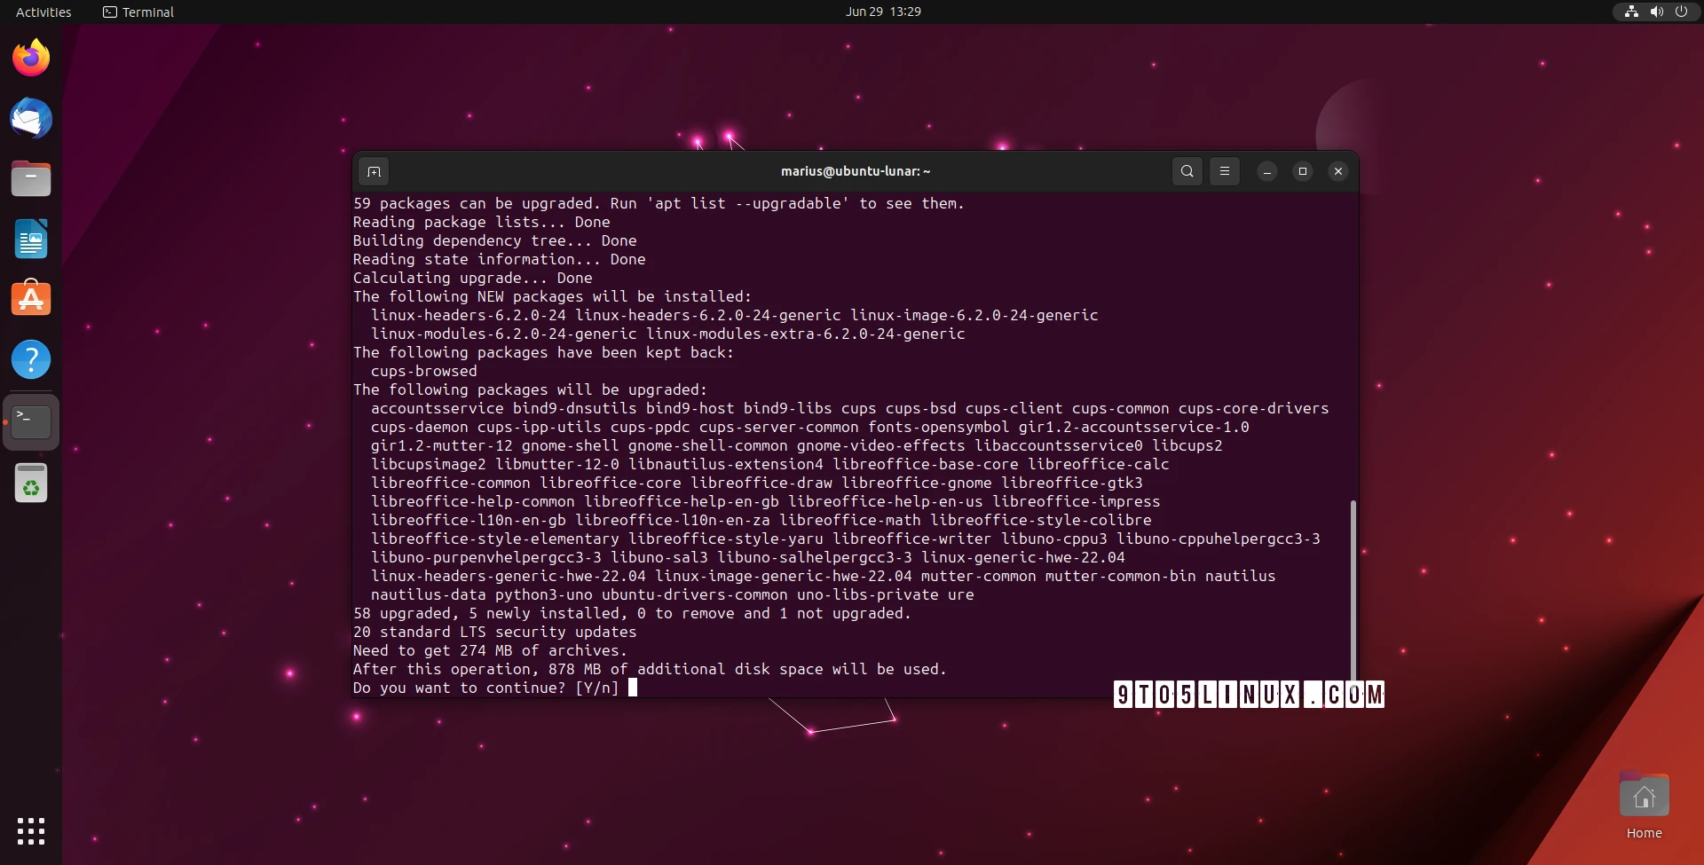Launch LibreOffice Writer
The height and width of the screenshot is (865, 1704).
point(31,238)
